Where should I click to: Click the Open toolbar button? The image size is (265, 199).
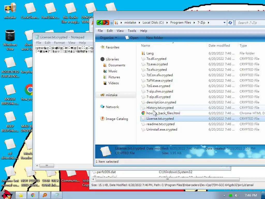132,38
